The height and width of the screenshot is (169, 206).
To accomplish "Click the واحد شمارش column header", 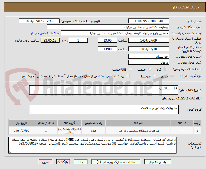I will 93,123.
